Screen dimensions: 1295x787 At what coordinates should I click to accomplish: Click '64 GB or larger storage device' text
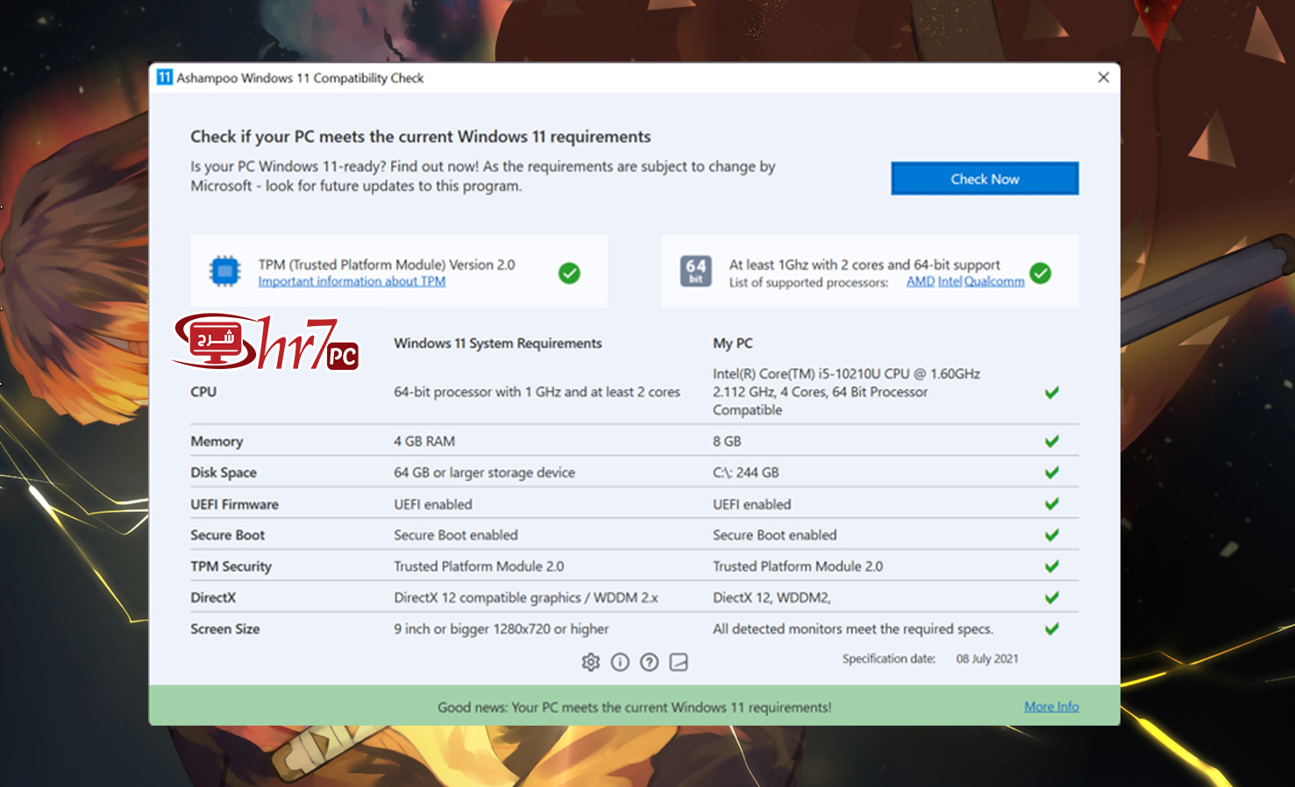coord(484,472)
